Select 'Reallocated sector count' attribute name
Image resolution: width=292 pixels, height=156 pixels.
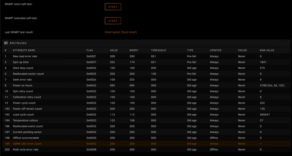click(28, 74)
